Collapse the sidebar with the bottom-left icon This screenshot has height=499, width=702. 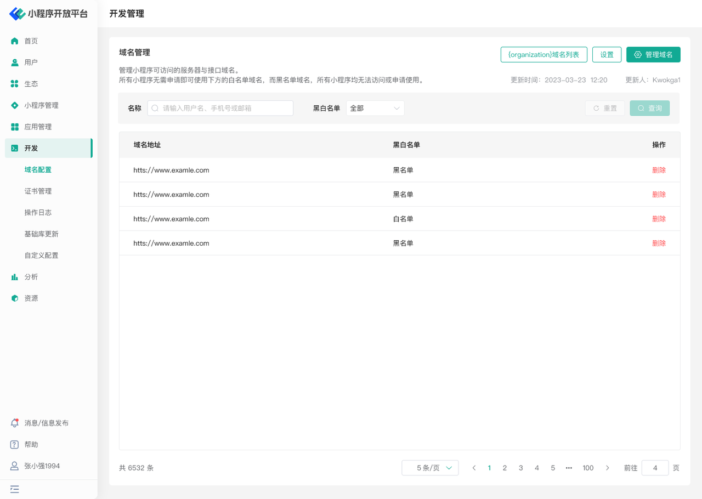coord(15,489)
